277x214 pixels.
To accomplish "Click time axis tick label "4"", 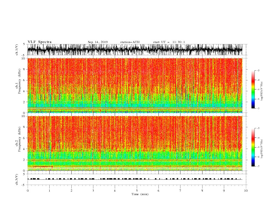I will tap(115, 191).
